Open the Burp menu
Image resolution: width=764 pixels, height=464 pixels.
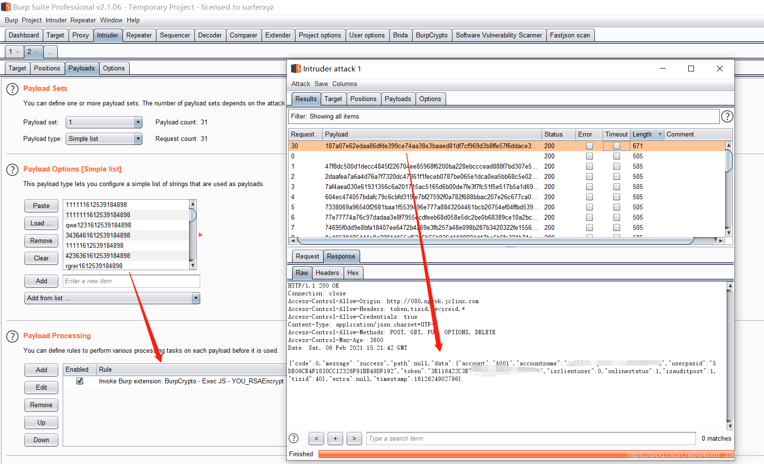click(11, 20)
